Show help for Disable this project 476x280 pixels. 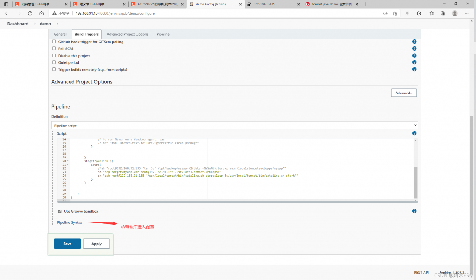414,55
